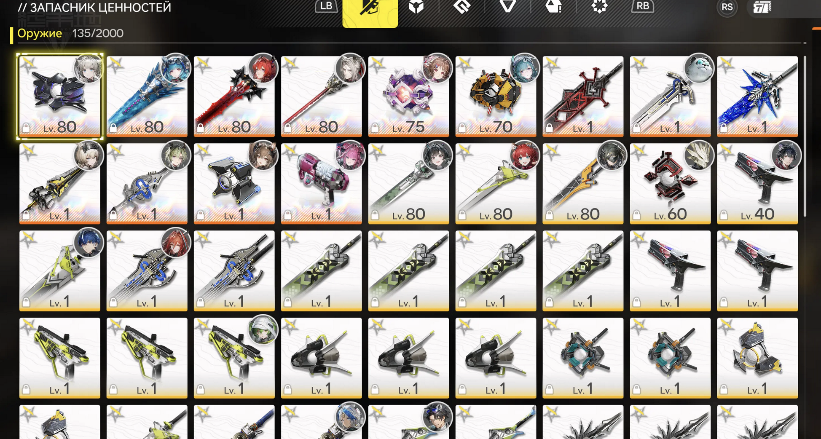Open the inverted triangle category tab
Viewport: 821px width, 439px height.
[x=508, y=6]
